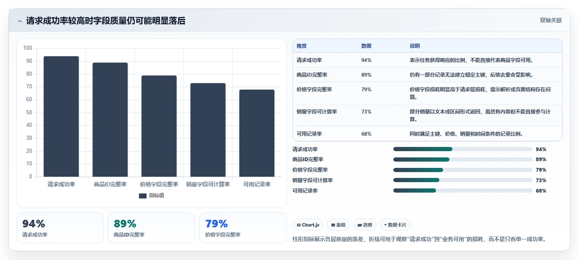Click the 商品ID完整率 89% progress bar

point(462,160)
